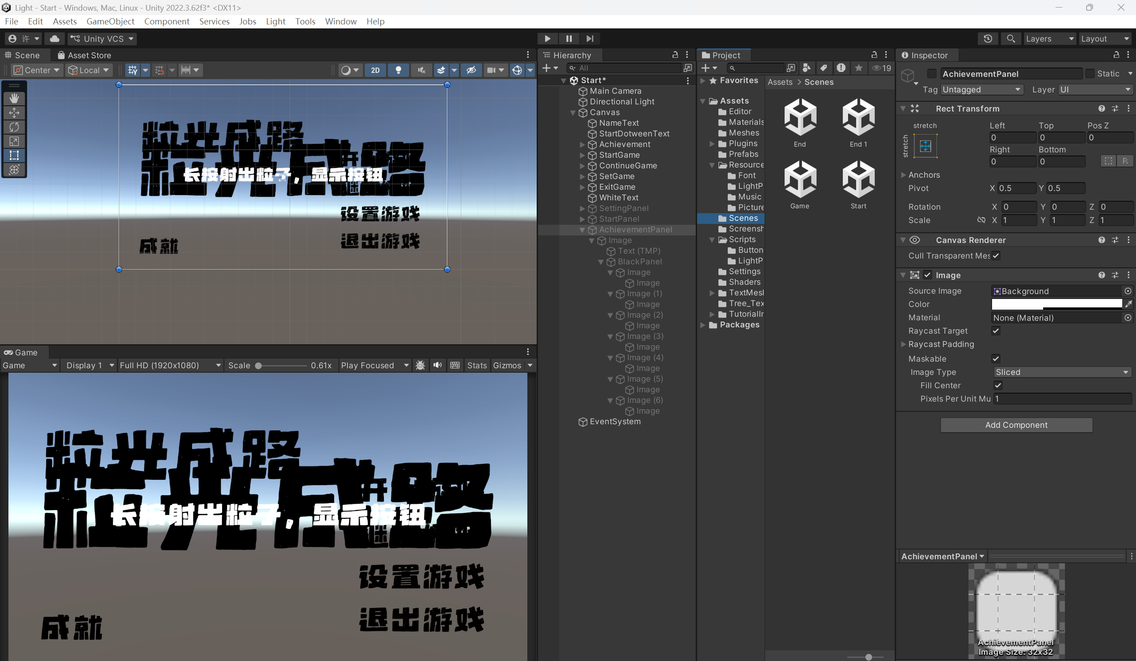The height and width of the screenshot is (661, 1136).
Task: Select the Rotate tool in Scene toolbar
Action: click(x=14, y=127)
